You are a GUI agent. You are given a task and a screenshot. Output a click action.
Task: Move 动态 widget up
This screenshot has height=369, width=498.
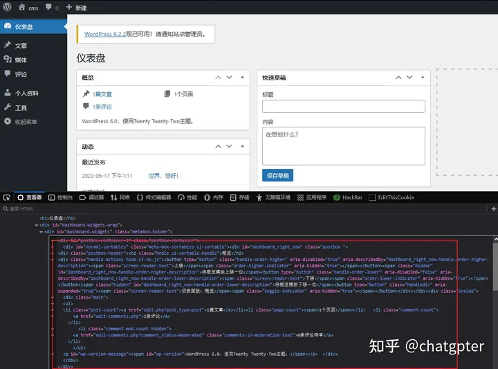(218, 147)
